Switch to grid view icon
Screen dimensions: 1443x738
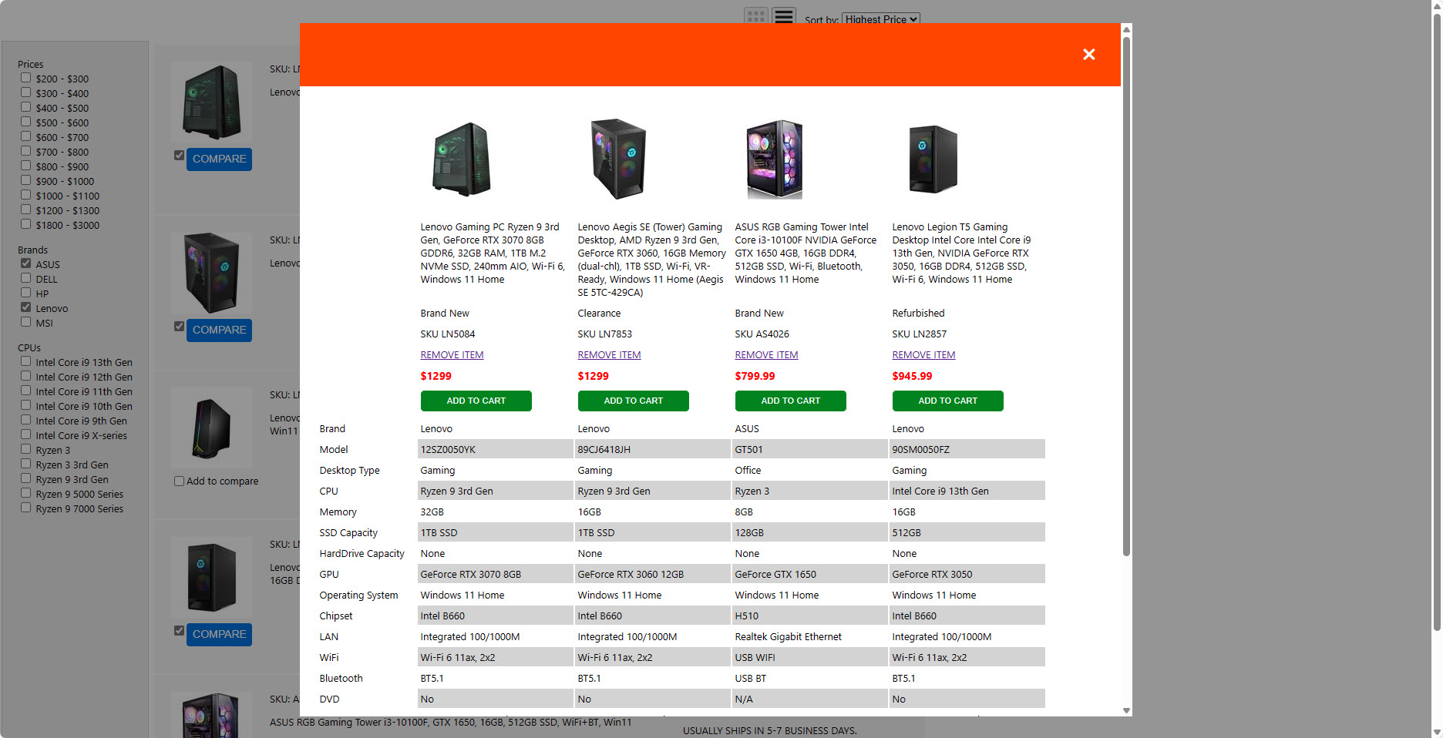click(x=755, y=15)
